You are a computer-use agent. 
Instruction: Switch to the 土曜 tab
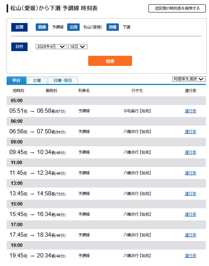(x=37, y=80)
